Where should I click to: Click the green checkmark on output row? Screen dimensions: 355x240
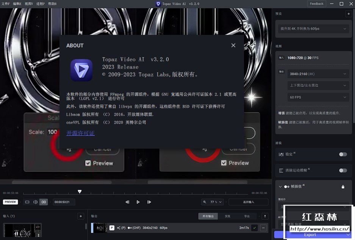coord(255,228)
